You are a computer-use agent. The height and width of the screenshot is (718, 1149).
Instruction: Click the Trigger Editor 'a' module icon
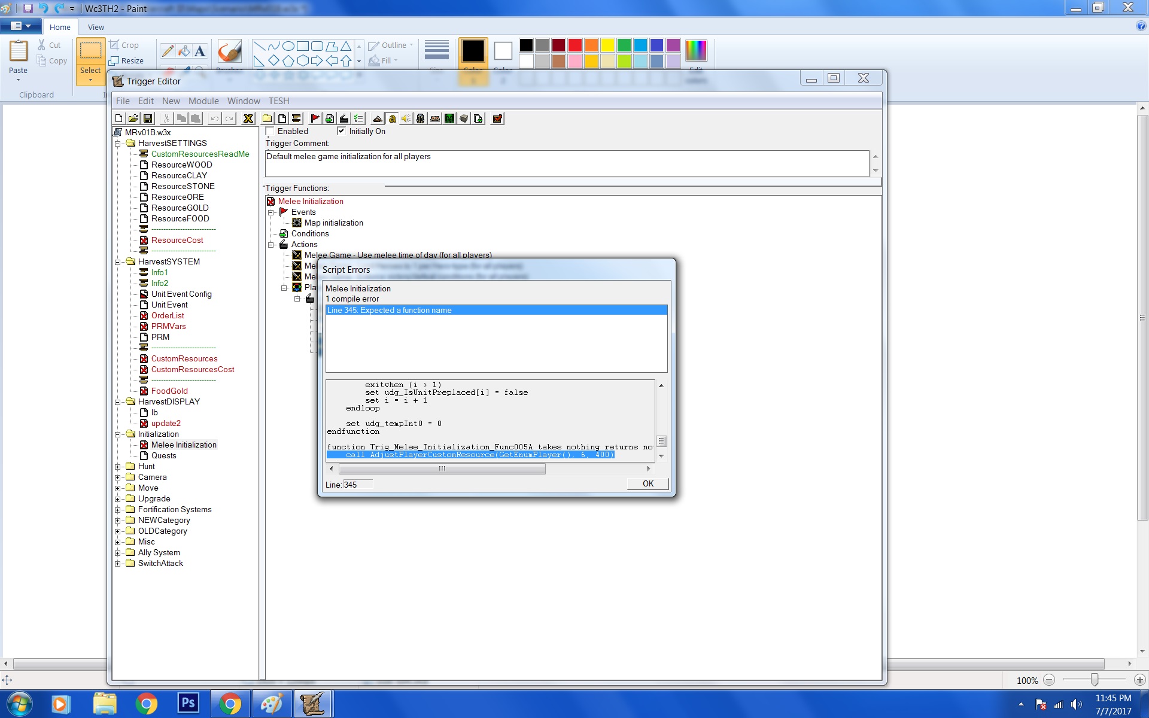(x=392, y=118)
